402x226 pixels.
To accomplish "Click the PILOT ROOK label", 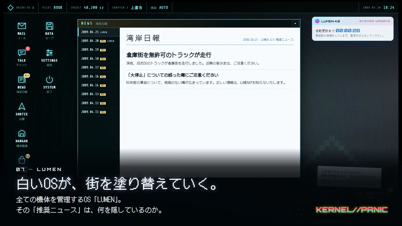I will [52, 8].
